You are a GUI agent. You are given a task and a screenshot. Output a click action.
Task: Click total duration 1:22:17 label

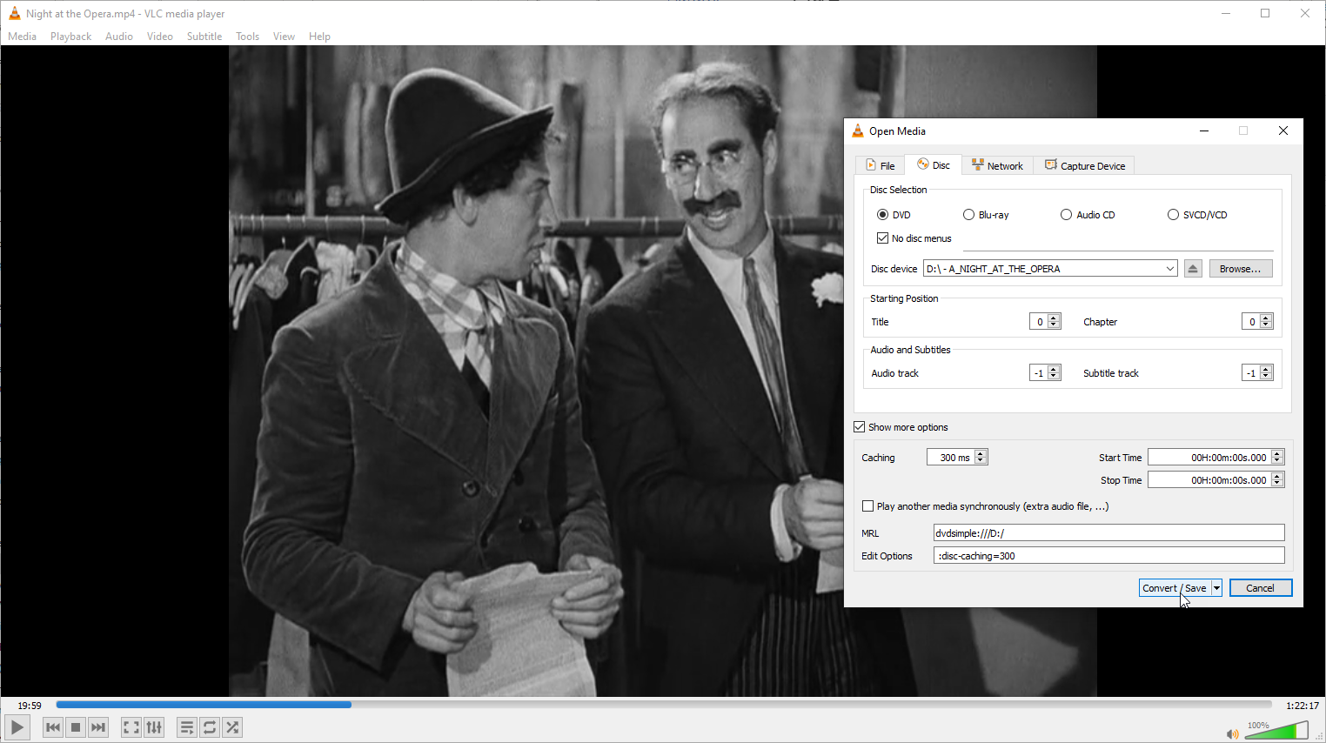coord(1303,706)
